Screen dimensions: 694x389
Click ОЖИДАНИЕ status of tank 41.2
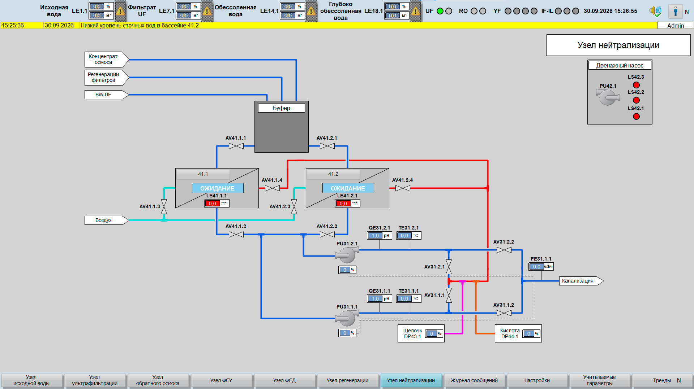(348, 188)
